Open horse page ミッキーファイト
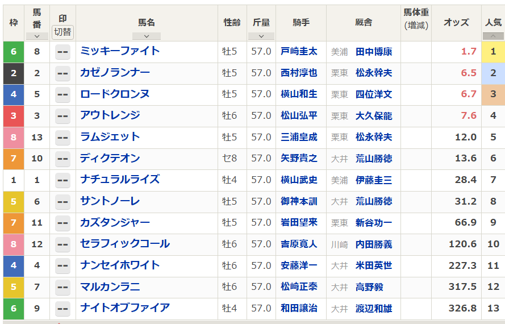Screen dimensions: 505x324 pyautogui.click(x=120, y=51)
